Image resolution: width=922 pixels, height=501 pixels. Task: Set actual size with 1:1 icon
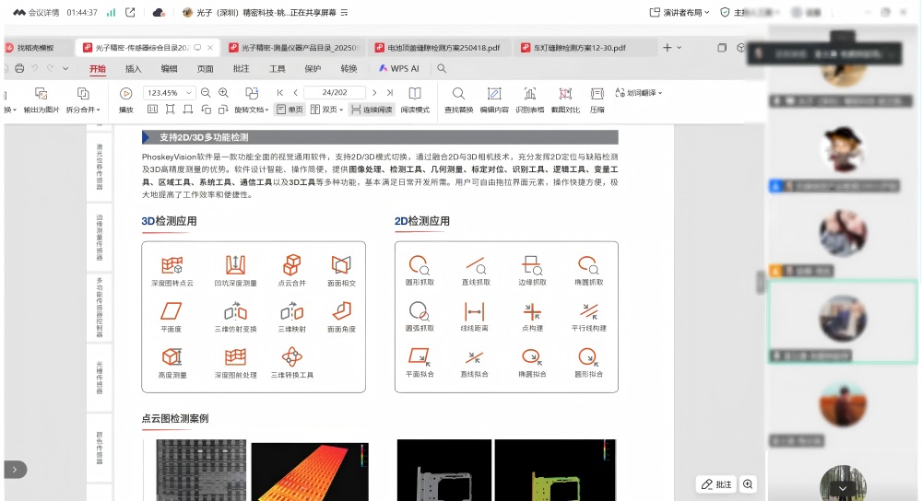coord(152,110)
